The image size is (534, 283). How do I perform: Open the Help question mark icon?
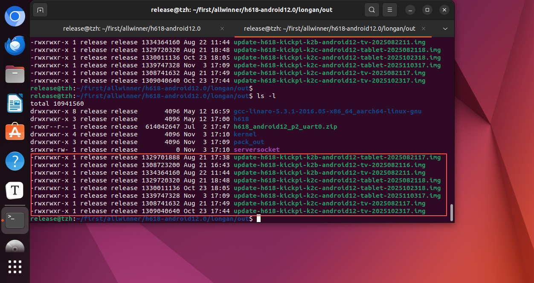pyautogui.click(x=15, y=161)
